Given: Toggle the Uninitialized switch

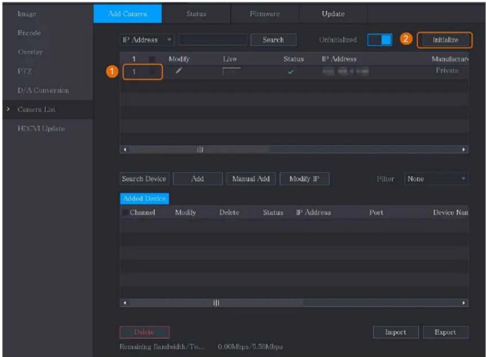Looking at the screenshot, I should tap(380, 40).
